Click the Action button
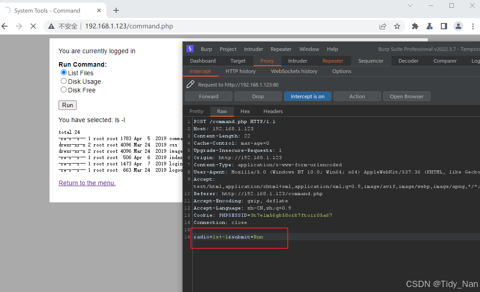Image resolution: width=480 pixels, height=292 pixels. [x=357, y=96]
